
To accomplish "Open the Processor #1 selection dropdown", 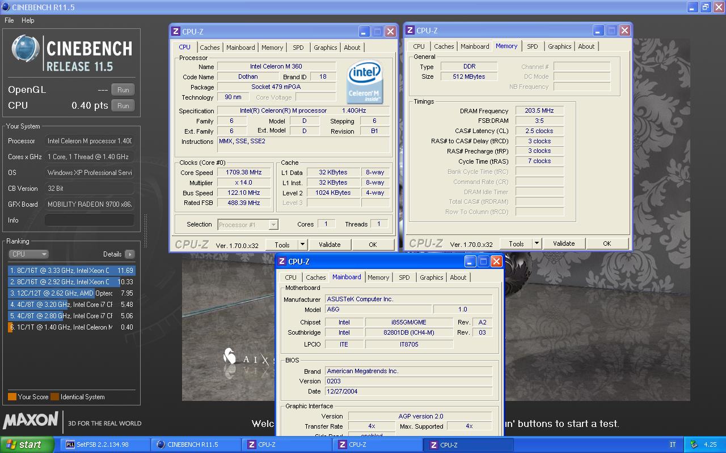I will point(273,225).
